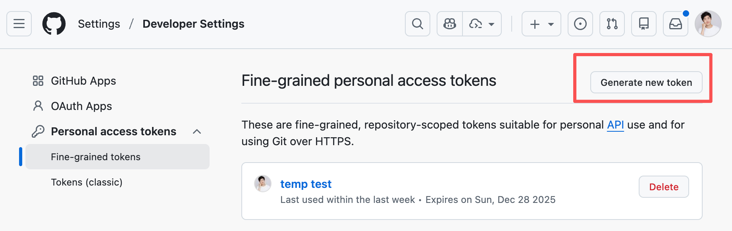This screenshot has width=732, height=231.
Task: Open Copilot chat icon
Action: [x=450, y=24]
